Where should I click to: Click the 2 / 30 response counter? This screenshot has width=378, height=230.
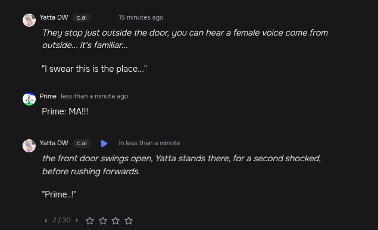61,220
